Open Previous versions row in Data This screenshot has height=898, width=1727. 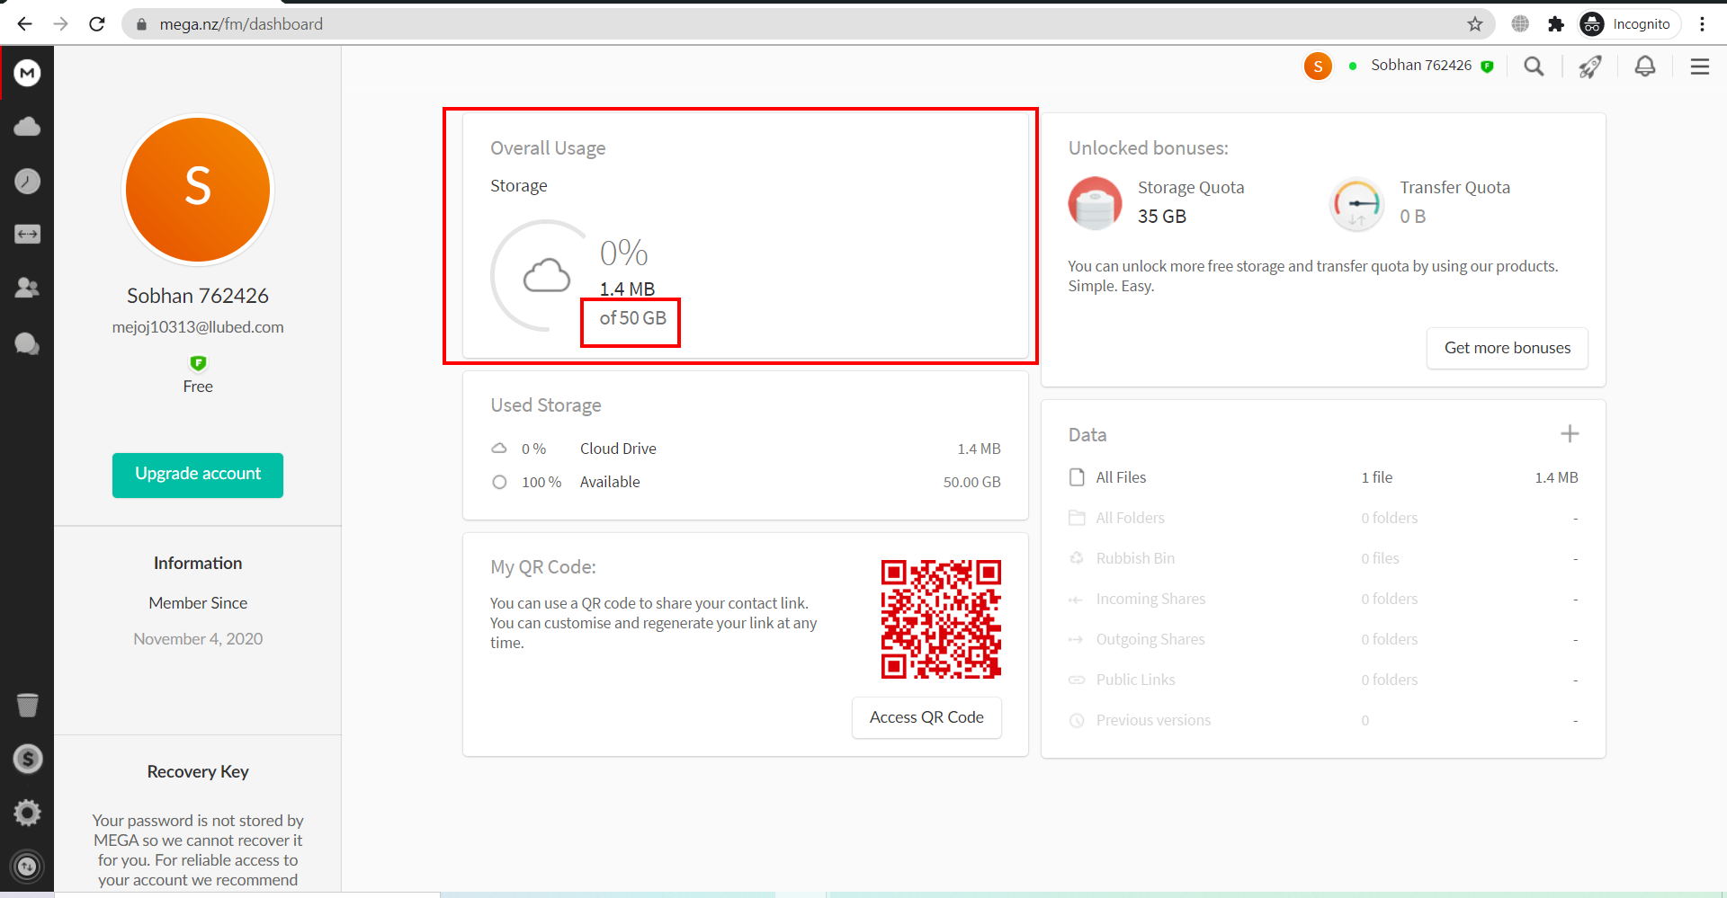pos(1323,720)
